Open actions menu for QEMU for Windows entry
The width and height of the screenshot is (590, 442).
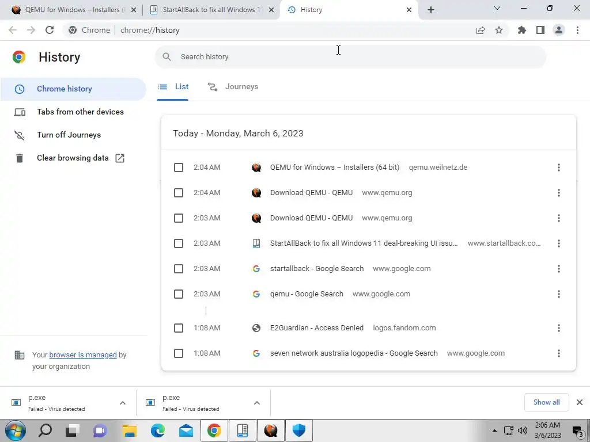(559, 167)
